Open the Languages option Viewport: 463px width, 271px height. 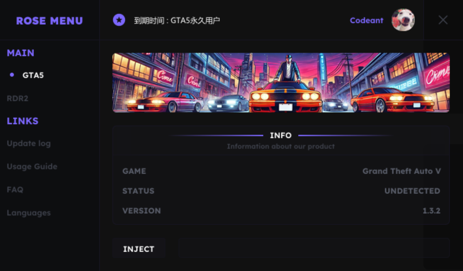[x=29, y=213]
